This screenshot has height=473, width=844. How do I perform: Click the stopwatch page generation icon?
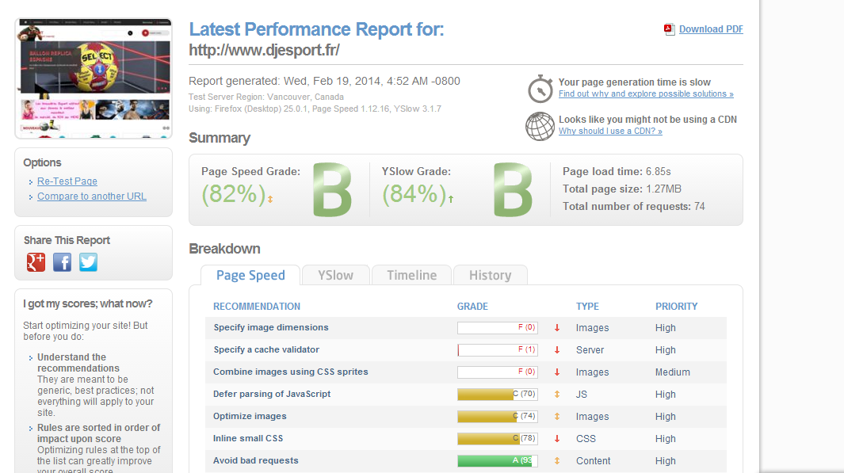[540, 89]
